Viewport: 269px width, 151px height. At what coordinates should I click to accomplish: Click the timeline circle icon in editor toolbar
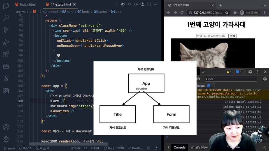tap(142, 4)
